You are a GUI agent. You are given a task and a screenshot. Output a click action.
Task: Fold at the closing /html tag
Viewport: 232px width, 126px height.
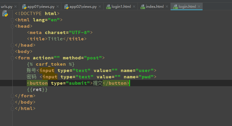(12, 109)
